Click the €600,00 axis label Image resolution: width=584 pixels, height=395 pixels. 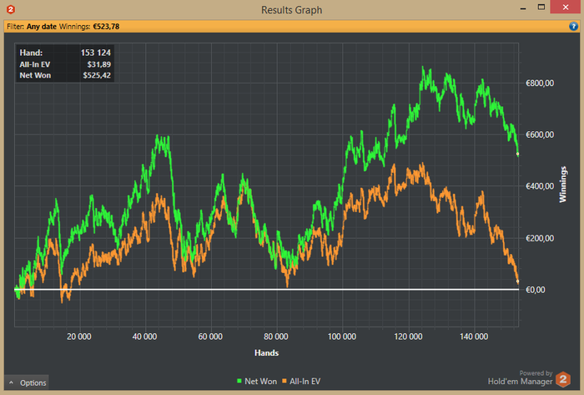[x=540, y=134]
